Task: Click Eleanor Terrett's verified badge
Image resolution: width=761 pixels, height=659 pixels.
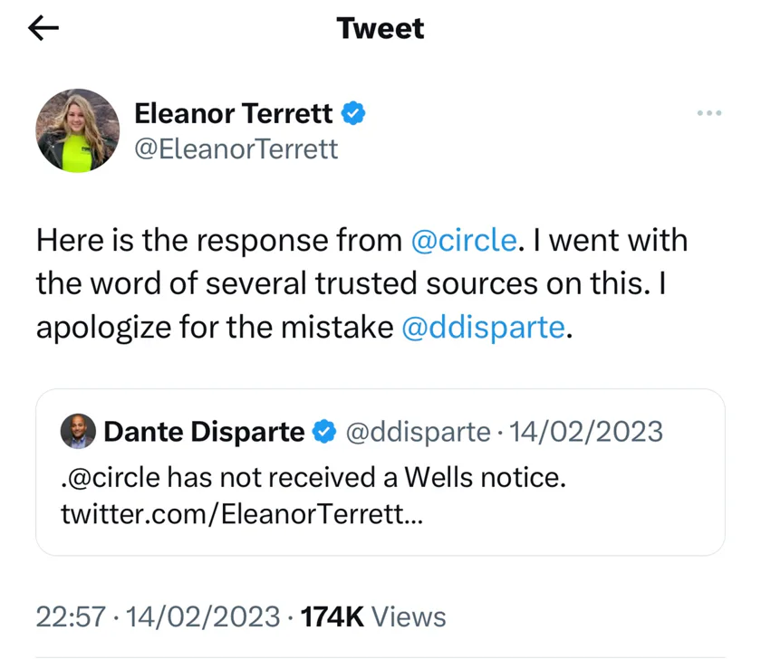Action: [352, 113]
